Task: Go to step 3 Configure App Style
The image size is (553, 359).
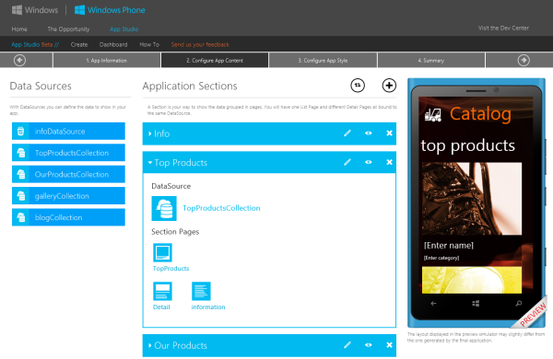Action: (323, 60)
